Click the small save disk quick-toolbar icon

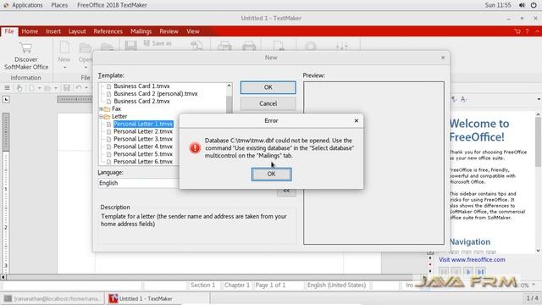pyautogui.click(x=67, y=88)
